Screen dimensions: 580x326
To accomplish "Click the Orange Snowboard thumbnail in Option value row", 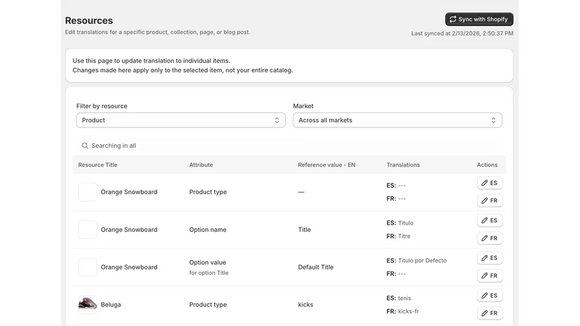I will pyautogui.click(x=88, y=267).
